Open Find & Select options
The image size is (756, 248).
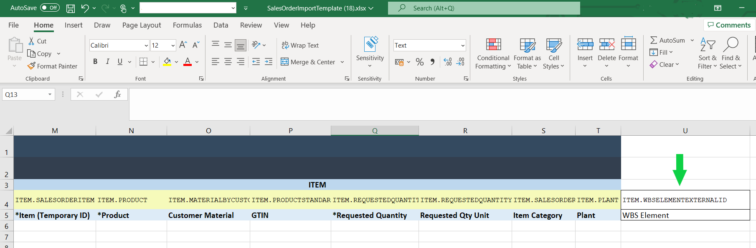[x=731, y=53]
